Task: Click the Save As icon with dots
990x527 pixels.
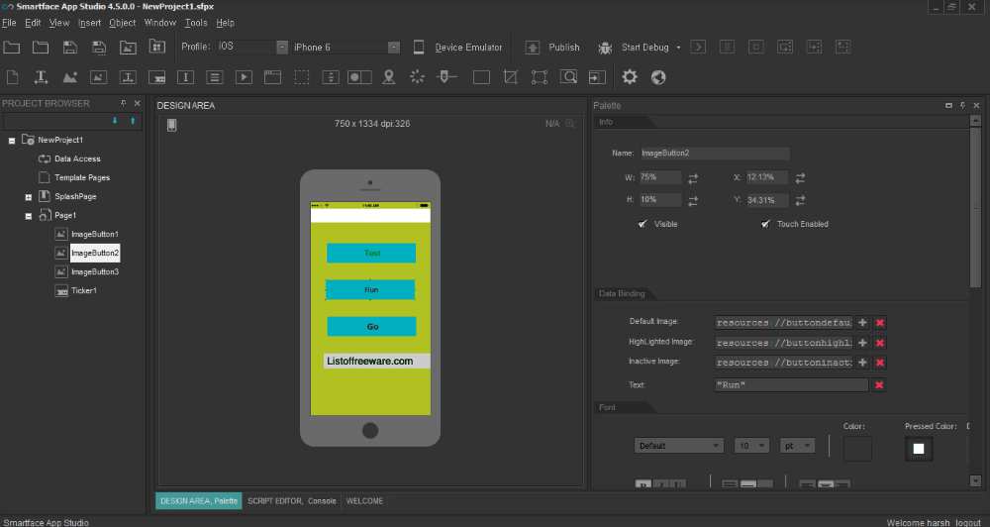Action: click(99, 47)
